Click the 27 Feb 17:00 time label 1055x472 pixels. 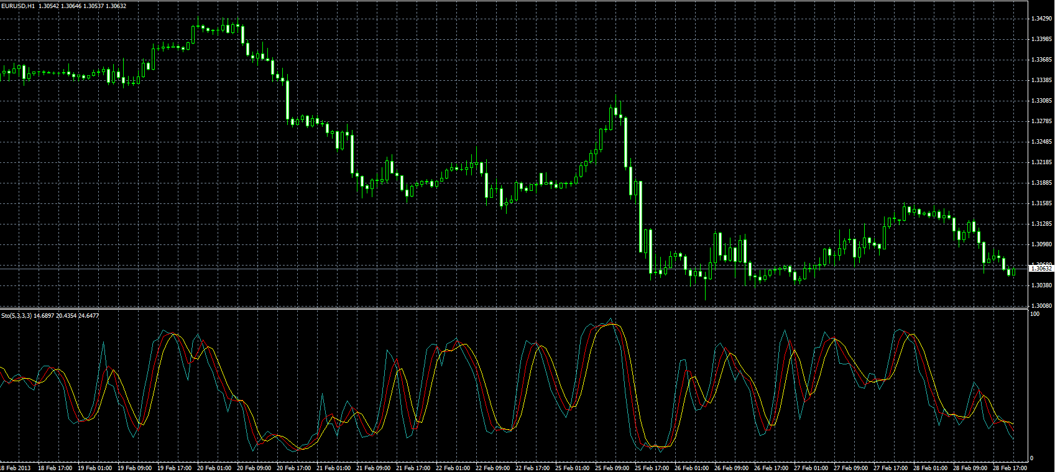coord(891,468)
